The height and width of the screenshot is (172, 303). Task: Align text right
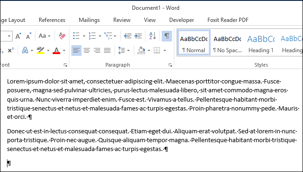(x=97, y=50)
